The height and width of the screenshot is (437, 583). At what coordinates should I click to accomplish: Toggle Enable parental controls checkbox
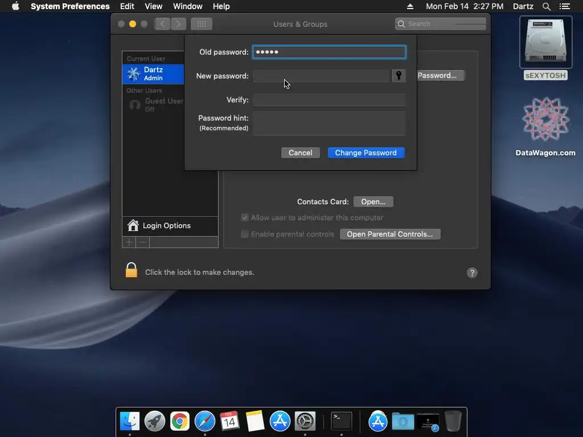(x=245, y=234)
